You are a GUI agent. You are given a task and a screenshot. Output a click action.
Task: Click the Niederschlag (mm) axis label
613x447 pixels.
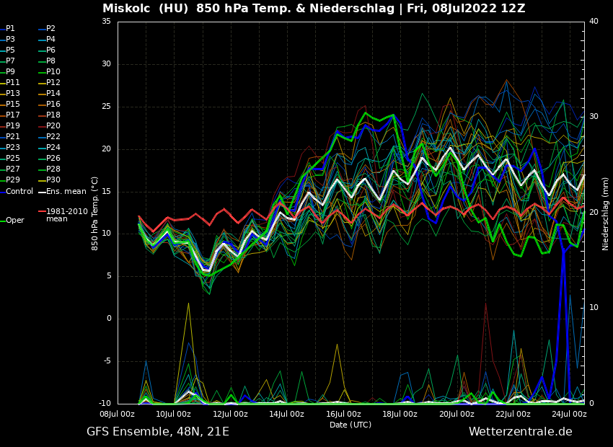[606, 213]
